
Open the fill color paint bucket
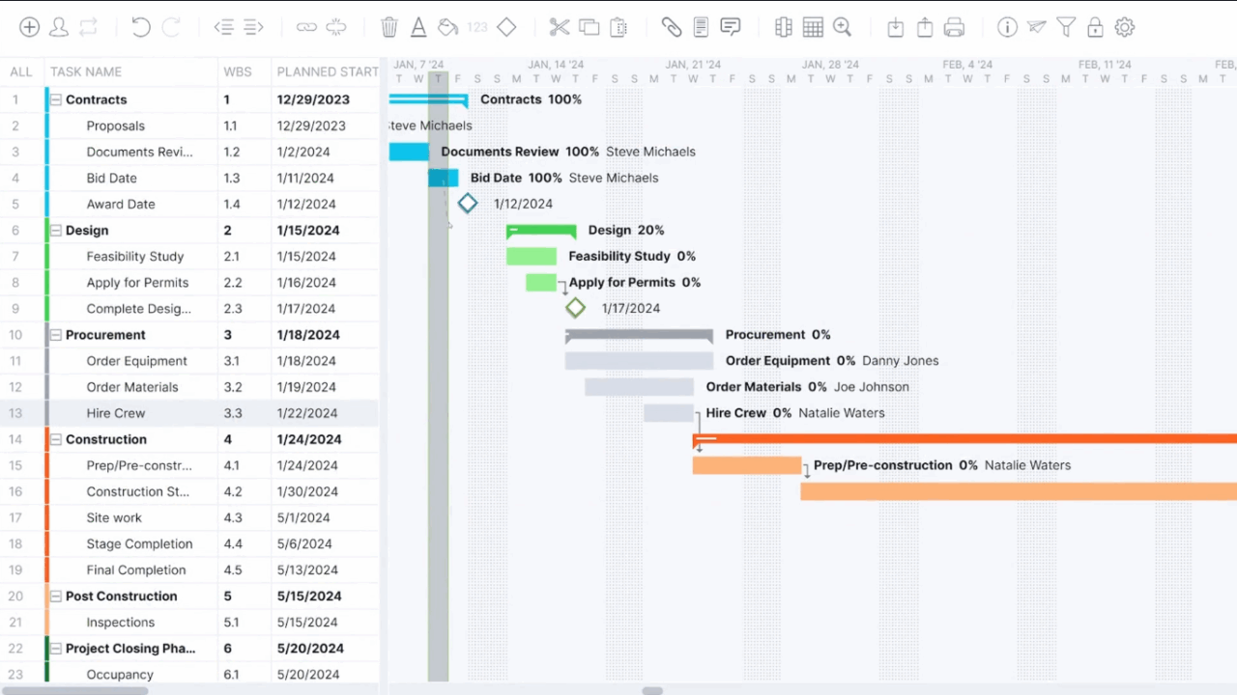(447, 27)
